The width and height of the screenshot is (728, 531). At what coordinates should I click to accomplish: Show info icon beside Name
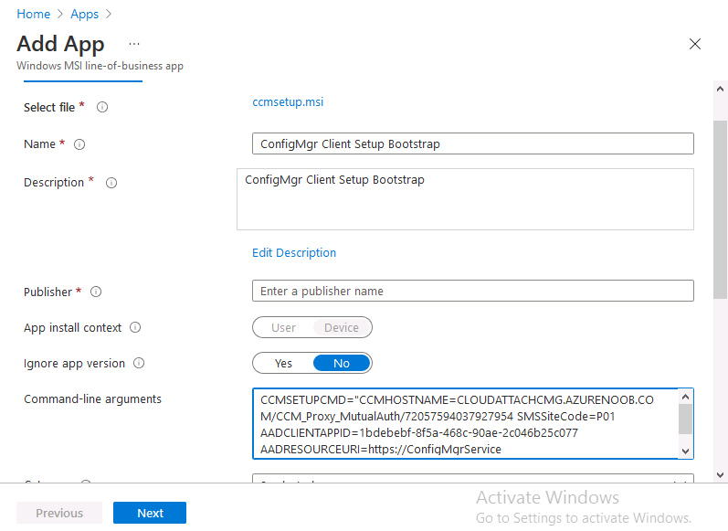79,144
